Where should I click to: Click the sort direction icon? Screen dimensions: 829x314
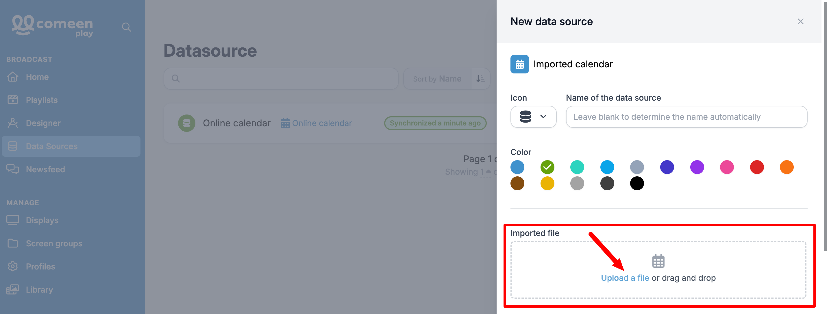tap(480, 79)
